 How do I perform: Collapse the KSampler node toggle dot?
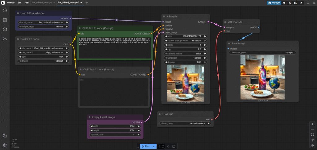click(x=165, y=17)
